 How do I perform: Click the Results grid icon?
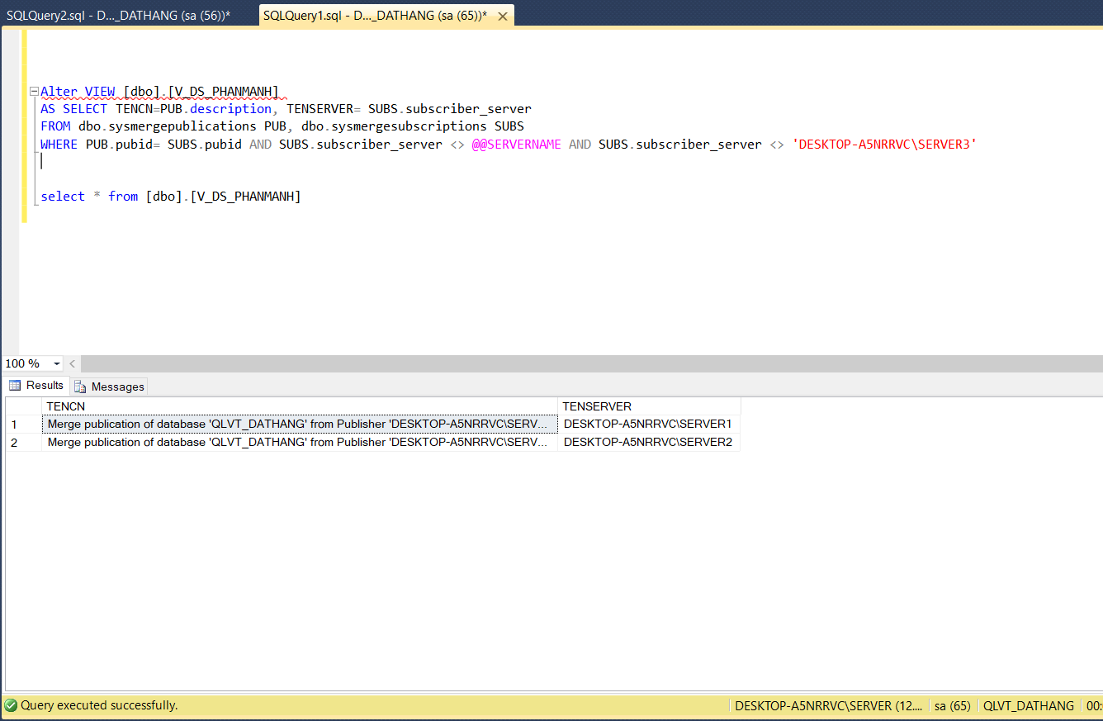point(14,385)
